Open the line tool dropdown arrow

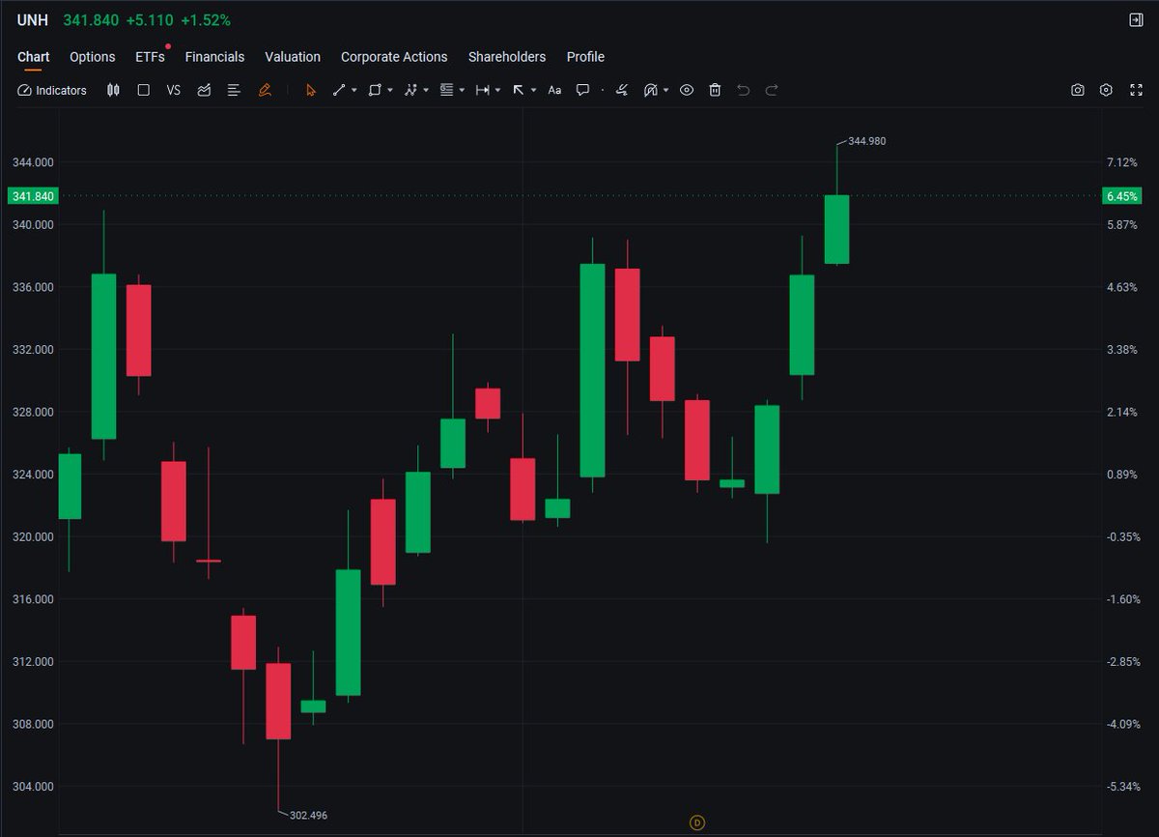click(x=353, y=90)
